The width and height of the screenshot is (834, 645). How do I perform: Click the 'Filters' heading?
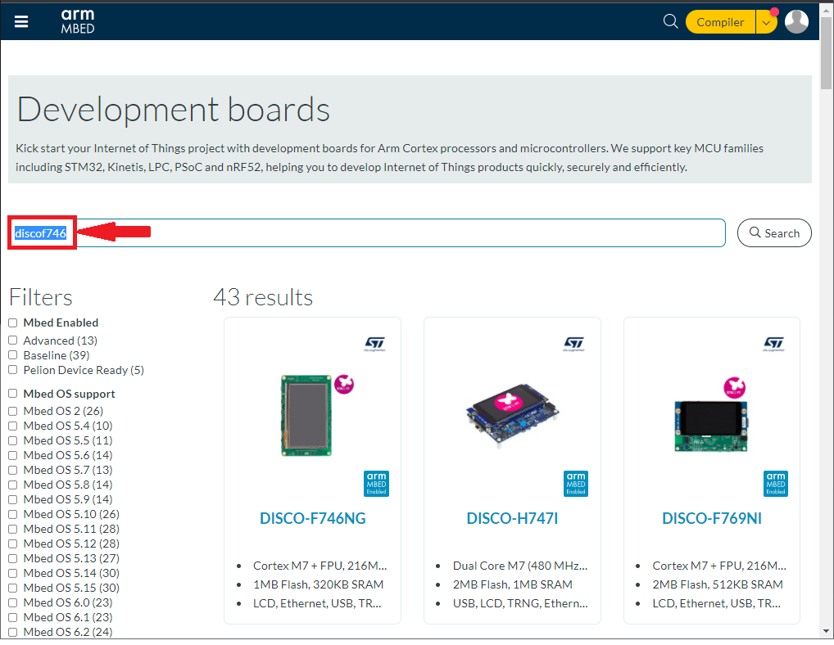41,297
